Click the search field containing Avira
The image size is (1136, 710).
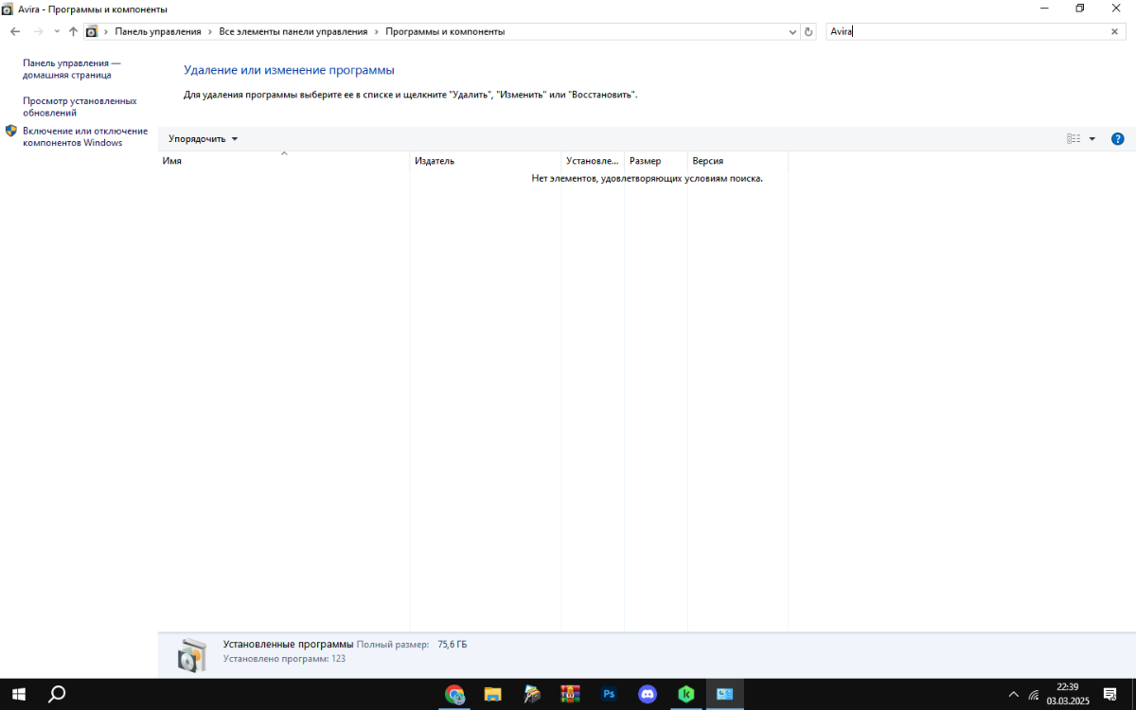tap(966, 31)
